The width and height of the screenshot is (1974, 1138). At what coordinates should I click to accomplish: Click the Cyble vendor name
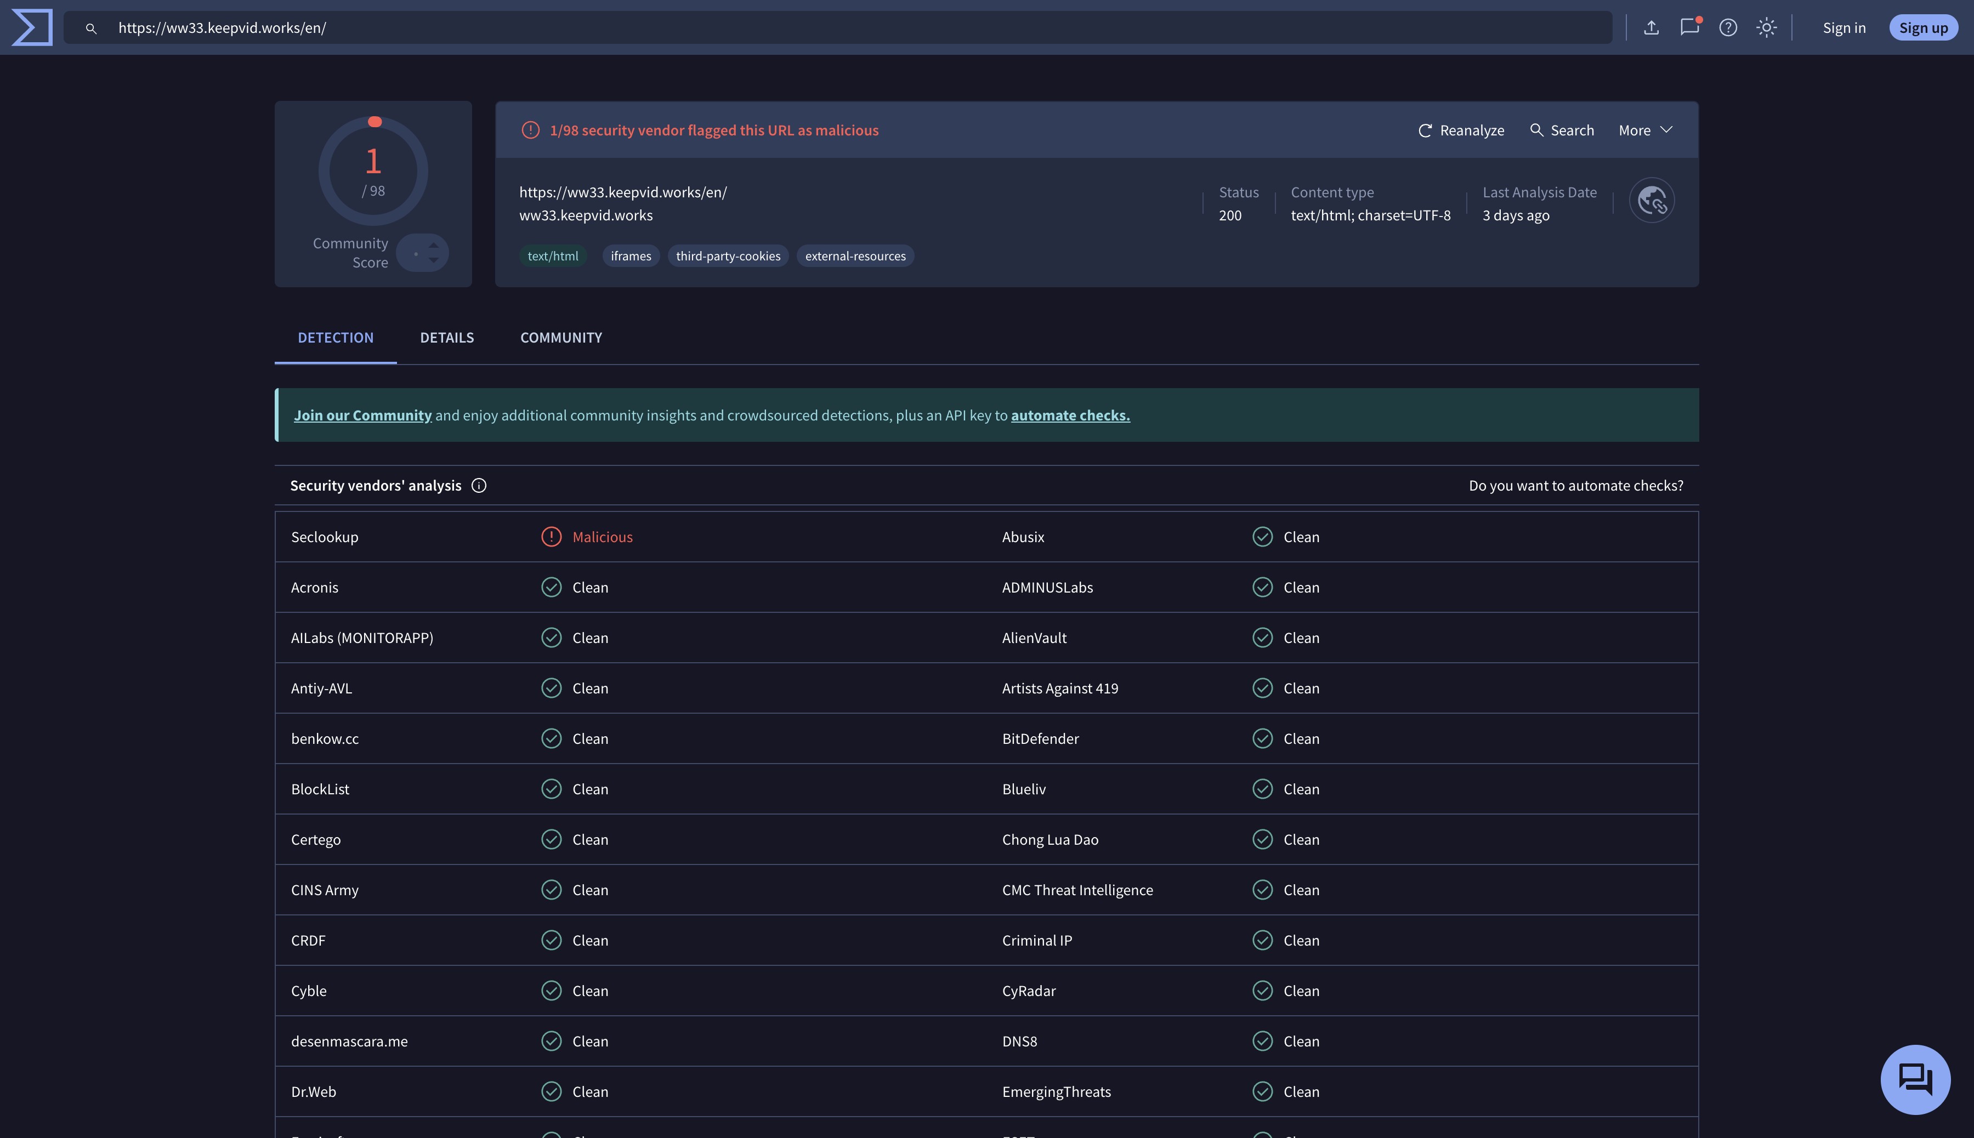tap(309, 991)
